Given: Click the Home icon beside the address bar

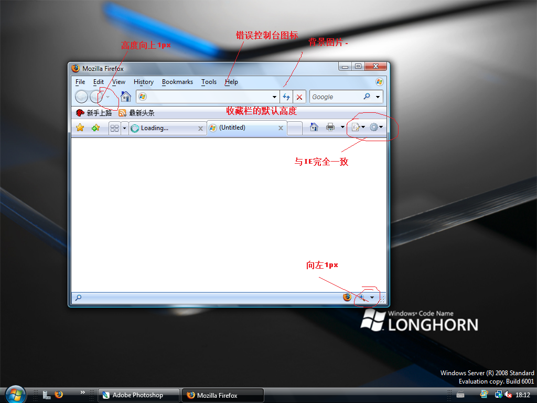Looking at the screenshot, I should click(126, 97).
